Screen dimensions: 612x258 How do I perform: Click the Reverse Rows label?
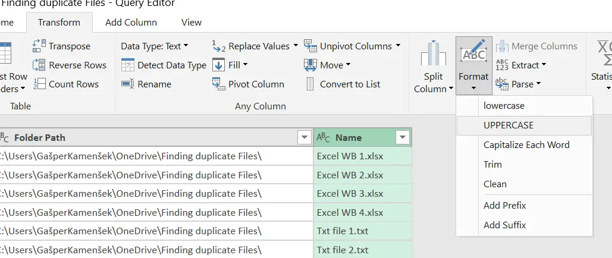pyautogui.click(x=78, y=65)
